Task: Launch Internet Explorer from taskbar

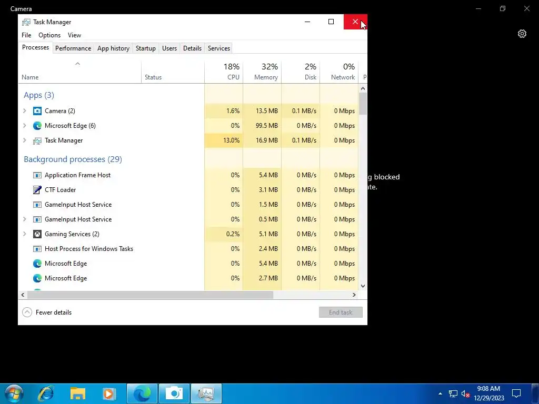Action: click(46, 393)
